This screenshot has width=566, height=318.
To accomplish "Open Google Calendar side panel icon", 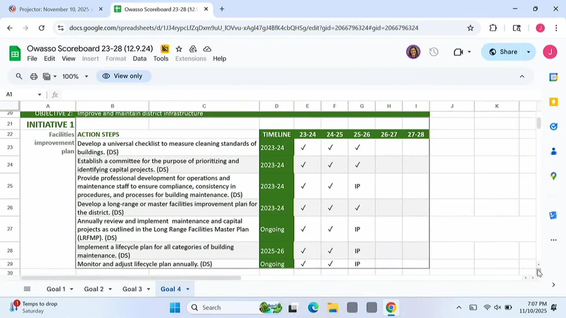I will click(553, 77).
